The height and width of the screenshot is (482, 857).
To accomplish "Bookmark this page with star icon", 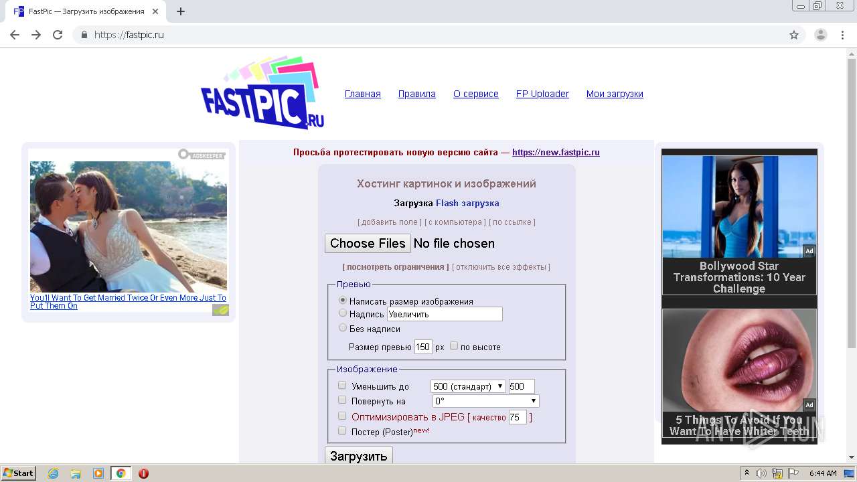I will coord(794,35).
